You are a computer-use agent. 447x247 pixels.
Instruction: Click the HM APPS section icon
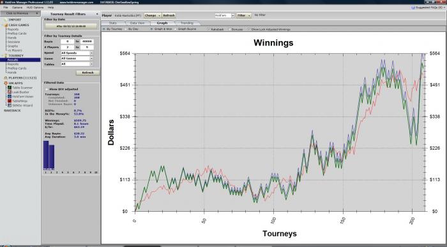[5, 83]
